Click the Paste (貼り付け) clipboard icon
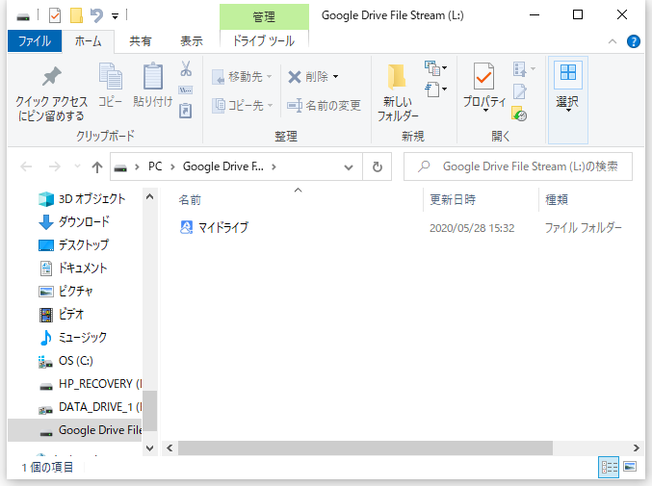The width and height of the screenshot is (652, 486). [x=152, y=76]
